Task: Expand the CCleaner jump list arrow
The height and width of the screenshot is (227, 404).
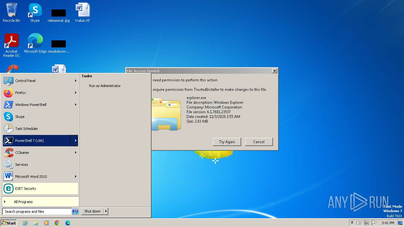Action: [x=76, y=153]
